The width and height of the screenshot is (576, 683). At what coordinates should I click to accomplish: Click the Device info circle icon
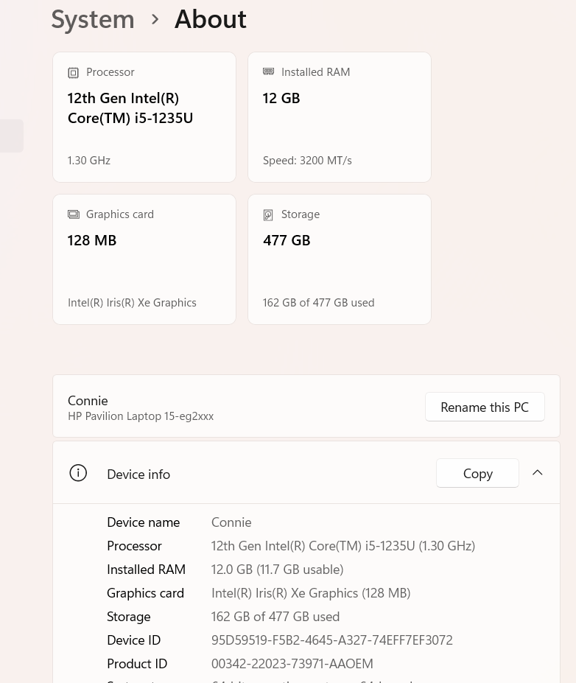[78, 473]
